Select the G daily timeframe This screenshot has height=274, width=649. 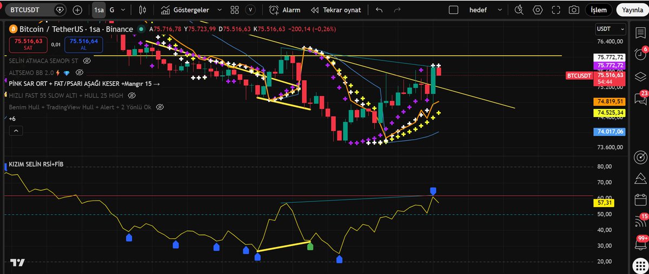click(112, 10)
